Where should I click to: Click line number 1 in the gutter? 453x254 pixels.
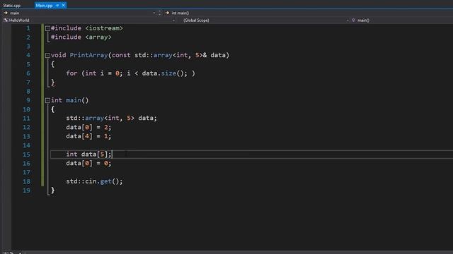point(28,28)
